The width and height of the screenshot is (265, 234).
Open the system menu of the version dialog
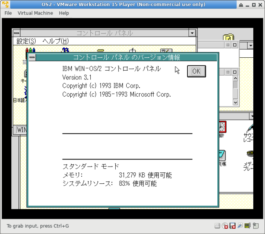pyautogui.click(x=32, y=57)
